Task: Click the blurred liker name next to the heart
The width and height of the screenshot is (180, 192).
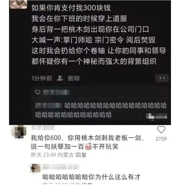Action: pyautogui.click(x=56, y=92)
